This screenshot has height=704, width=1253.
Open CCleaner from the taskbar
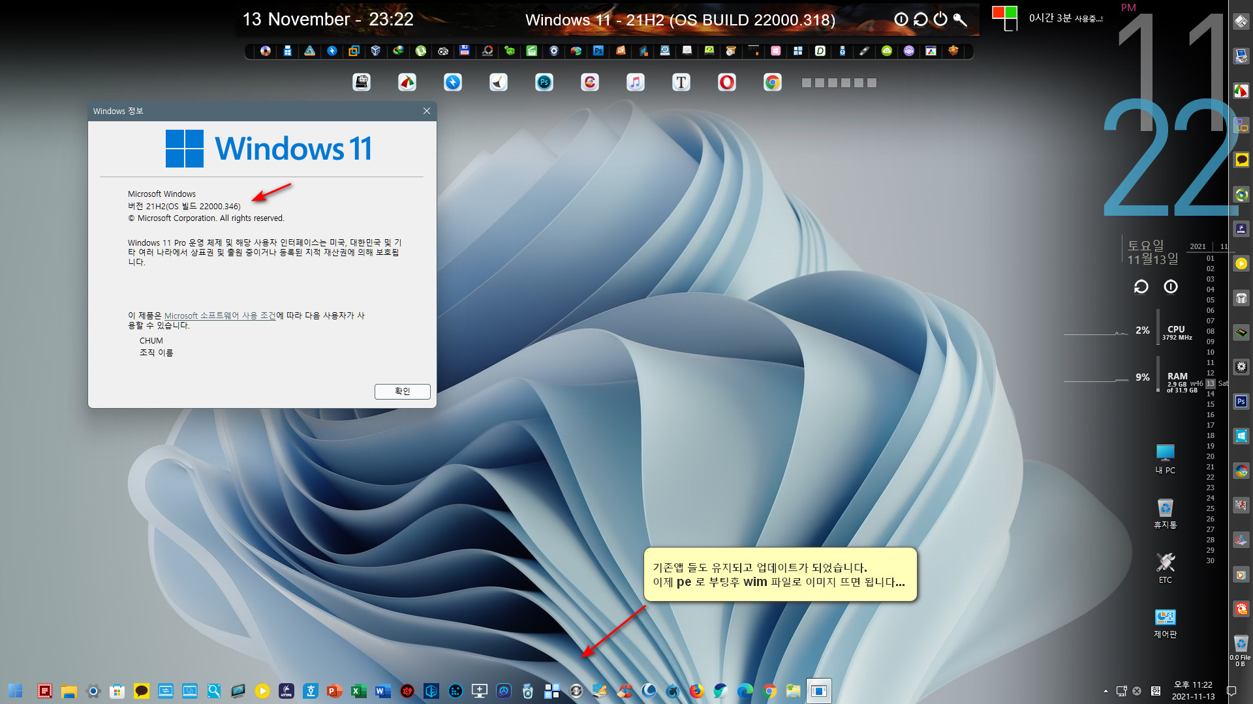click(625, 691)
